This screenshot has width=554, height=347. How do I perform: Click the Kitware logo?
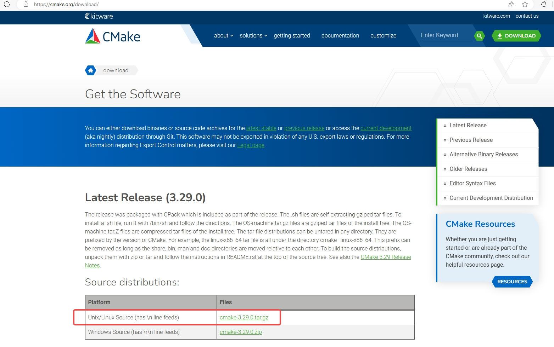pyautogui.click(x=99, y=16)
